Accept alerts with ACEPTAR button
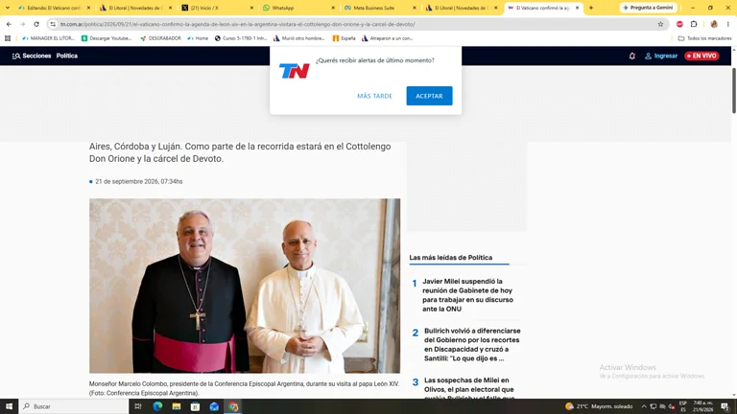 coord(429,96)
